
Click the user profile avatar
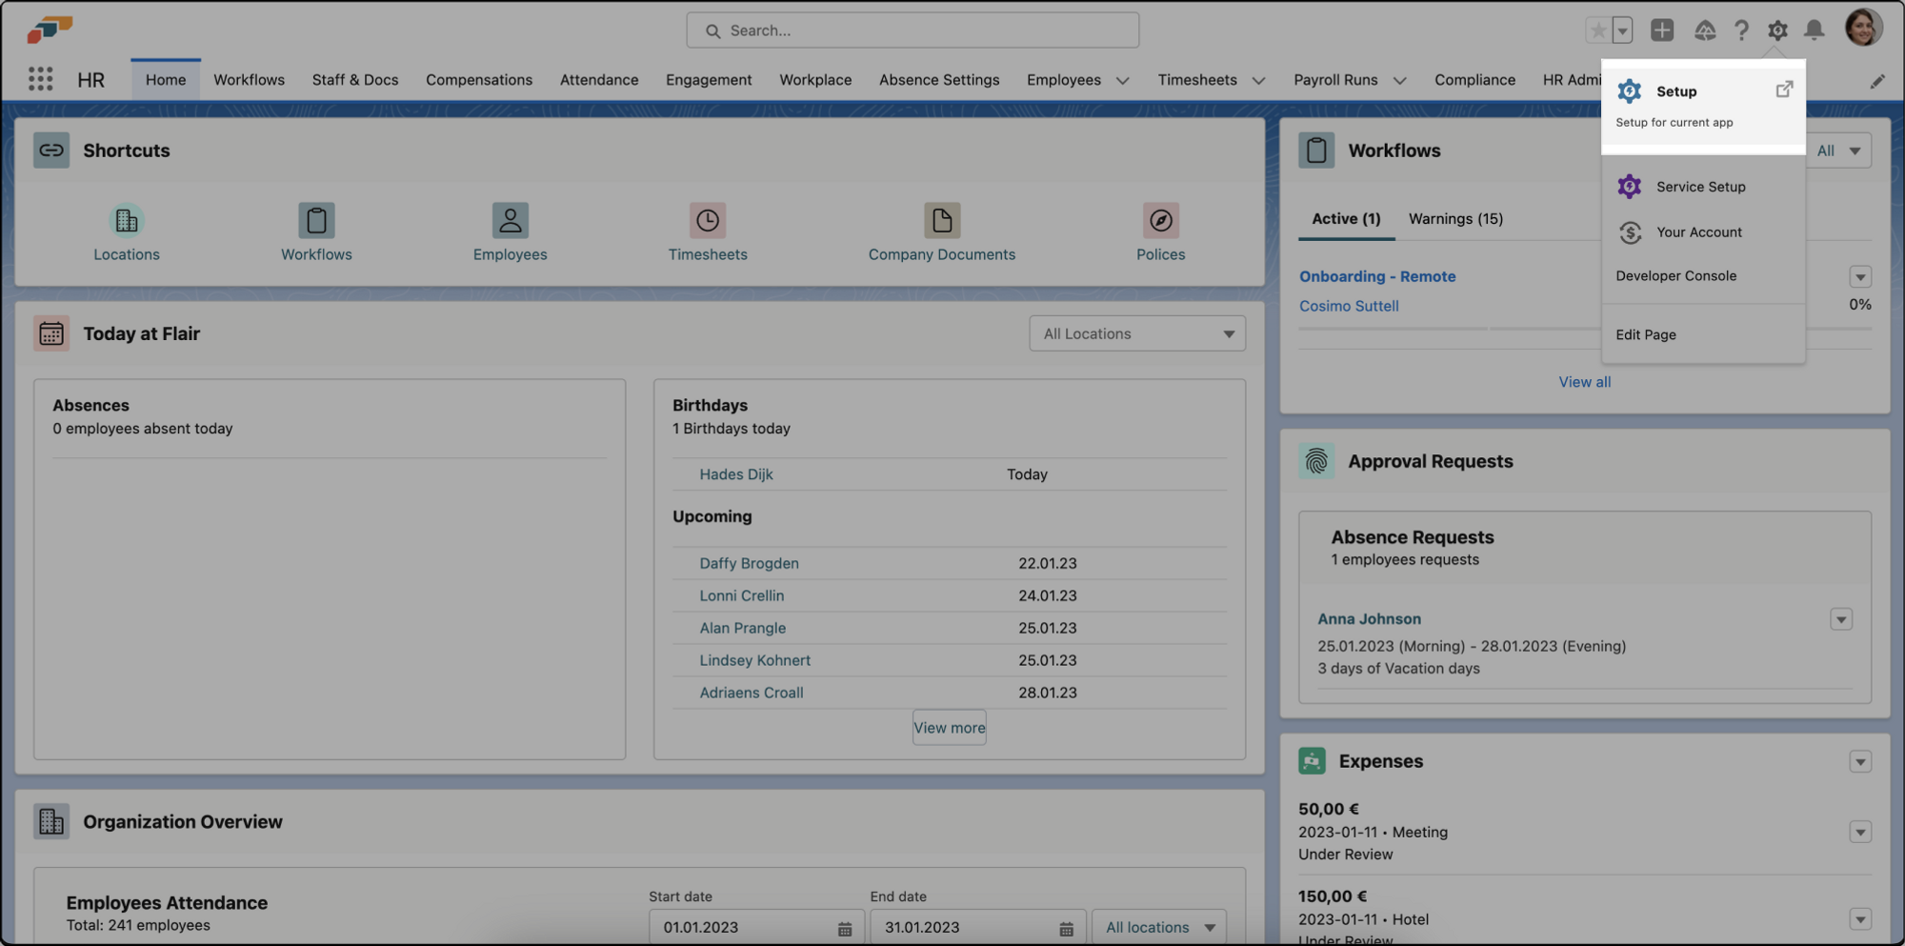tap(1862, 29)
